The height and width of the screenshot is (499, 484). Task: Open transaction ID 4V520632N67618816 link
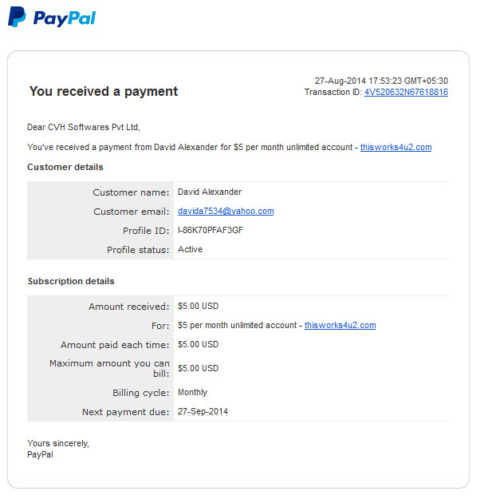[406, 93]
